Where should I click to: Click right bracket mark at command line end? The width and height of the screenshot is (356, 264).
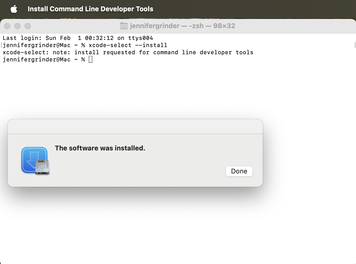point(355,45)
